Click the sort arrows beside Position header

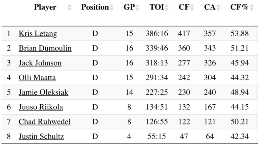pos(112,7)
